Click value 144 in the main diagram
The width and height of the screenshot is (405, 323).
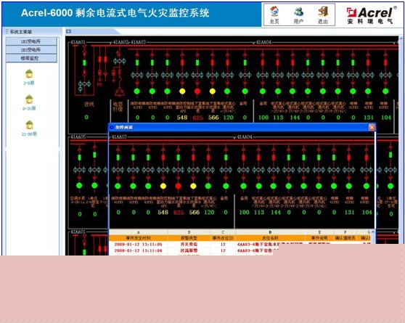click(x=295, y=118)
